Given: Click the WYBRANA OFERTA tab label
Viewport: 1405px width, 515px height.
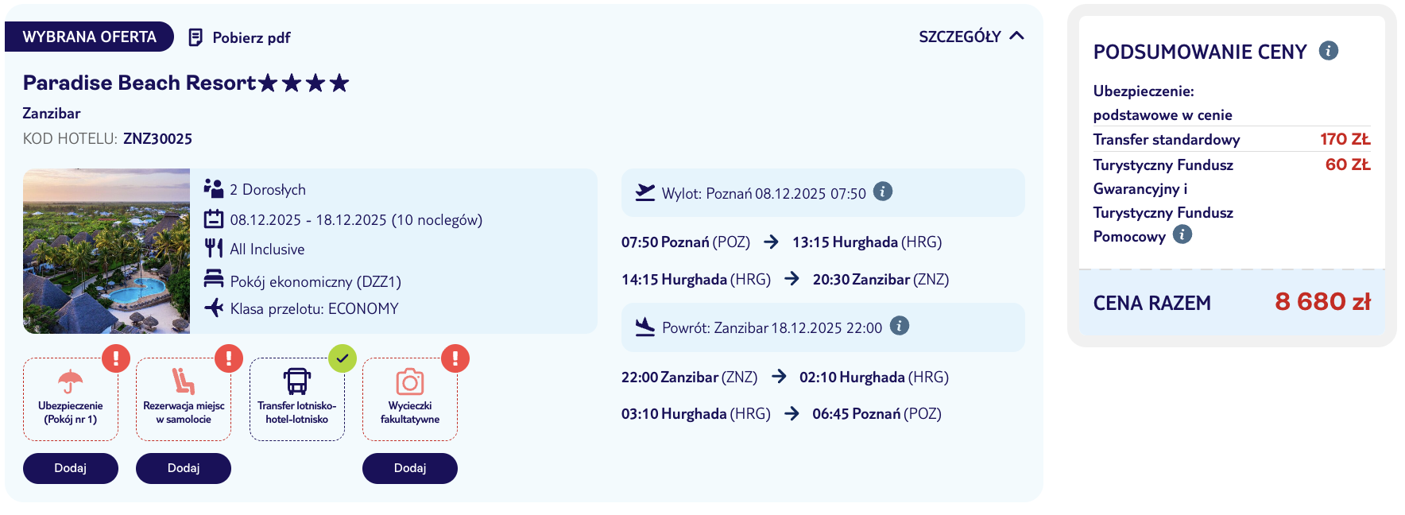Looking at the screenshot, I should [x=89, y=37].
